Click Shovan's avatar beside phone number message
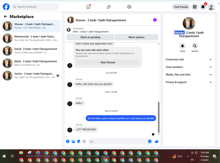 pos(70,130)
